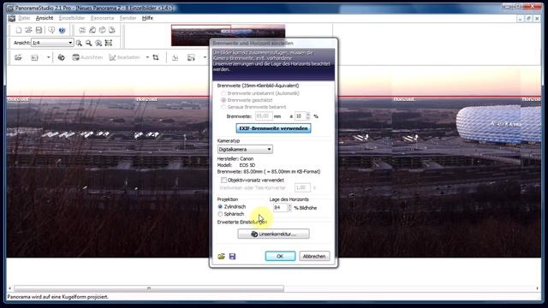Select 'Genaue Brennweite bekannt' radio option
This screenshot has height=308, width=548.
(223, 107)
